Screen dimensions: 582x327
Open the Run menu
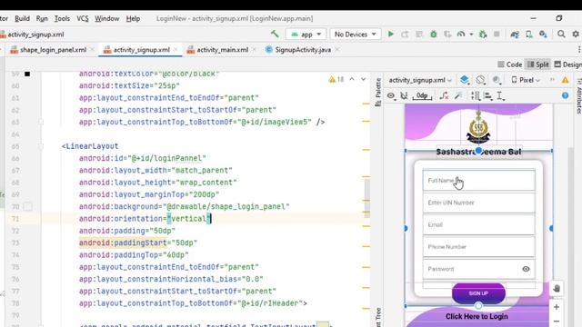click(x=42, y=18)
